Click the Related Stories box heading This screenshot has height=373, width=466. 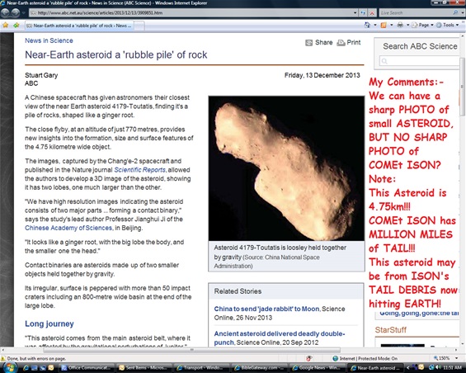coord(238,291)
